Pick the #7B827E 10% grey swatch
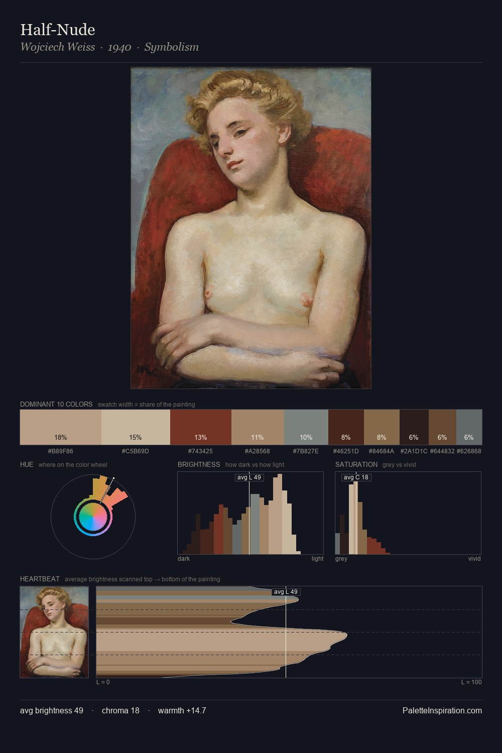The height and width of the screenshot is (753, 502). (306, 427)
